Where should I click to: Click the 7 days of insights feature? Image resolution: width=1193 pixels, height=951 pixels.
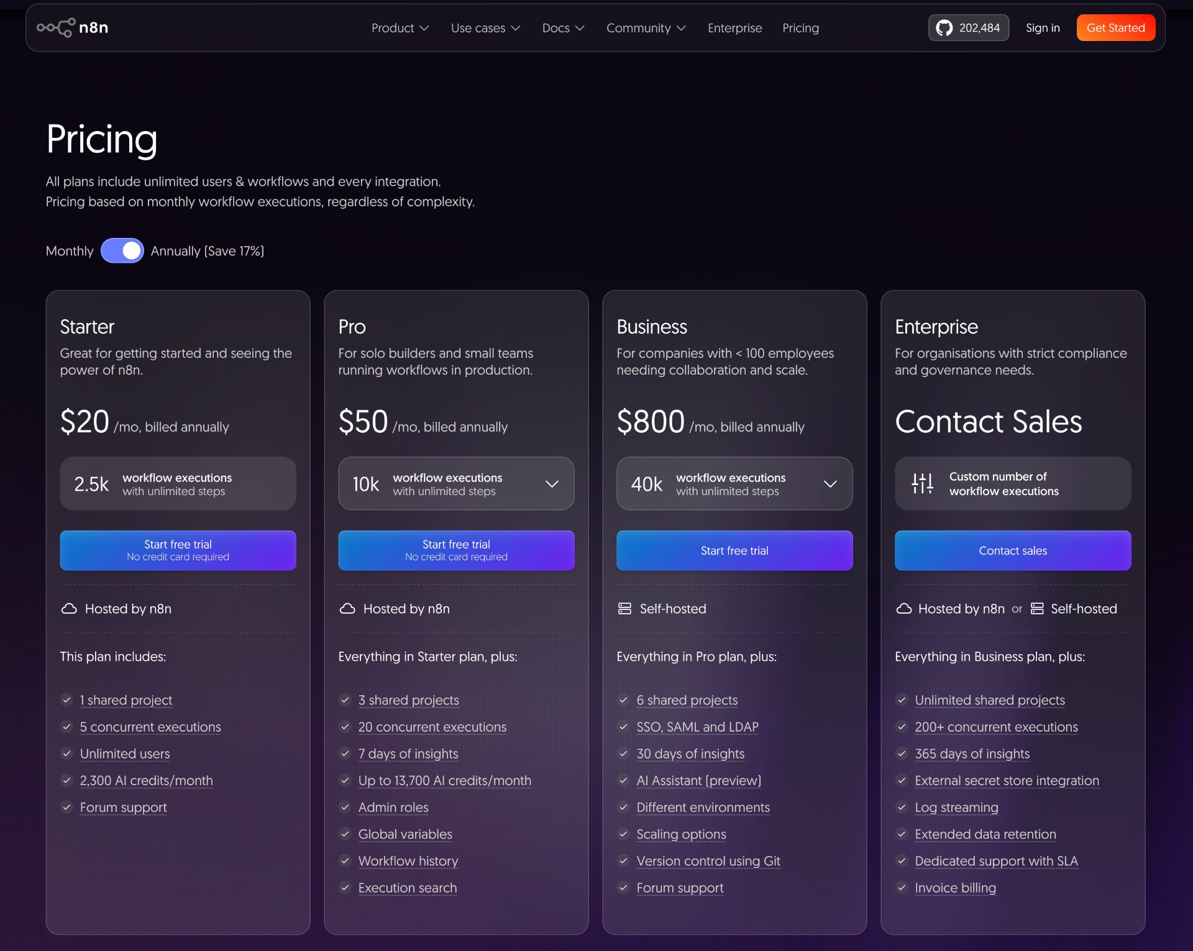tap(408, 753)
